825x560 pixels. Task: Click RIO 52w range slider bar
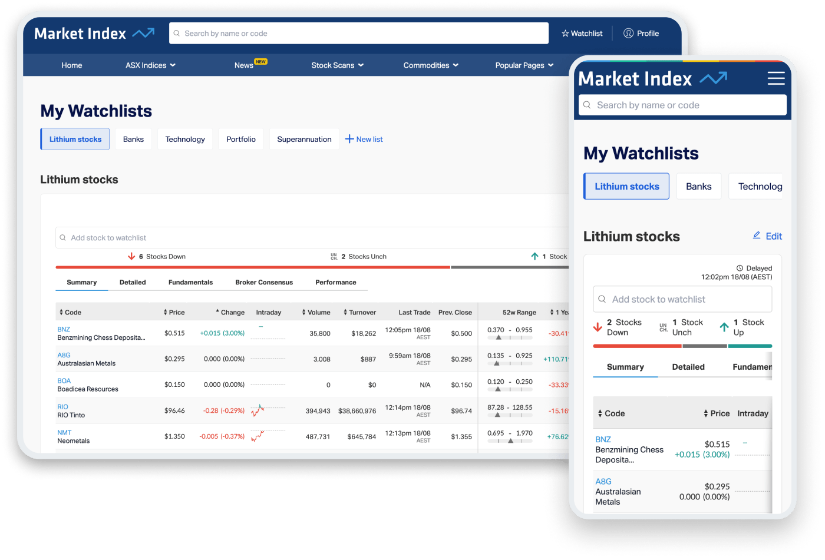pos(510,415)
